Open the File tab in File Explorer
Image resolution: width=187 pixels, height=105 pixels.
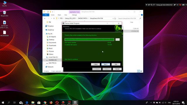click(46, 15)
